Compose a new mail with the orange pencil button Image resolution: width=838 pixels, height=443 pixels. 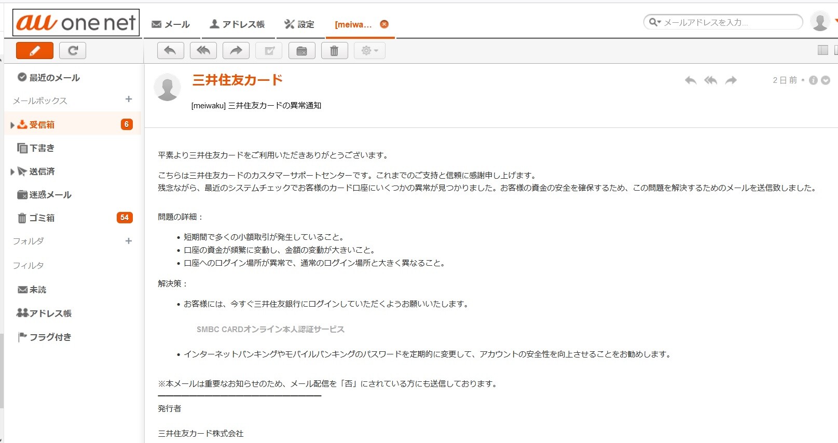[35, 50]
